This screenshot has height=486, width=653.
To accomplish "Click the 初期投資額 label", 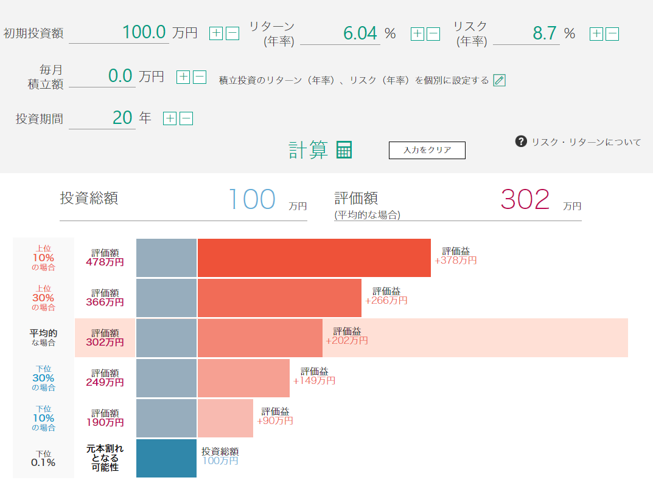I will point(33,33).
